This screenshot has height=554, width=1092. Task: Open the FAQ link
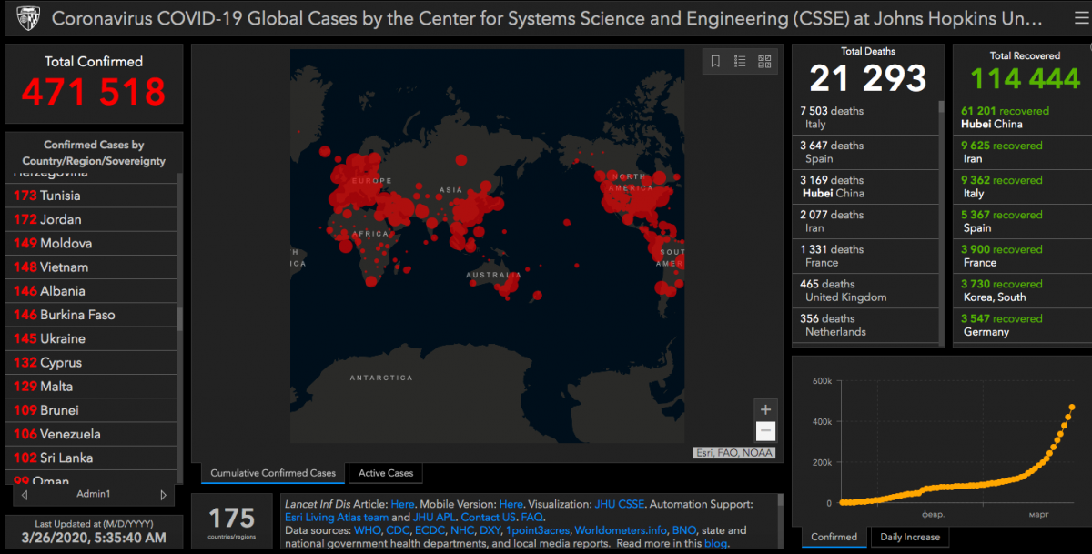pos(531,517)
